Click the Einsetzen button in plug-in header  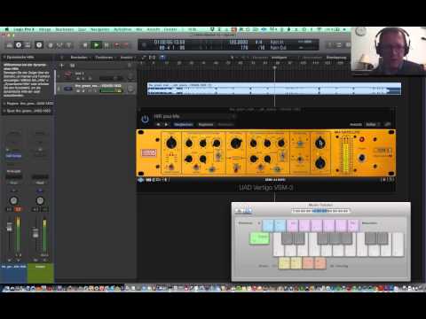[225, 124]
